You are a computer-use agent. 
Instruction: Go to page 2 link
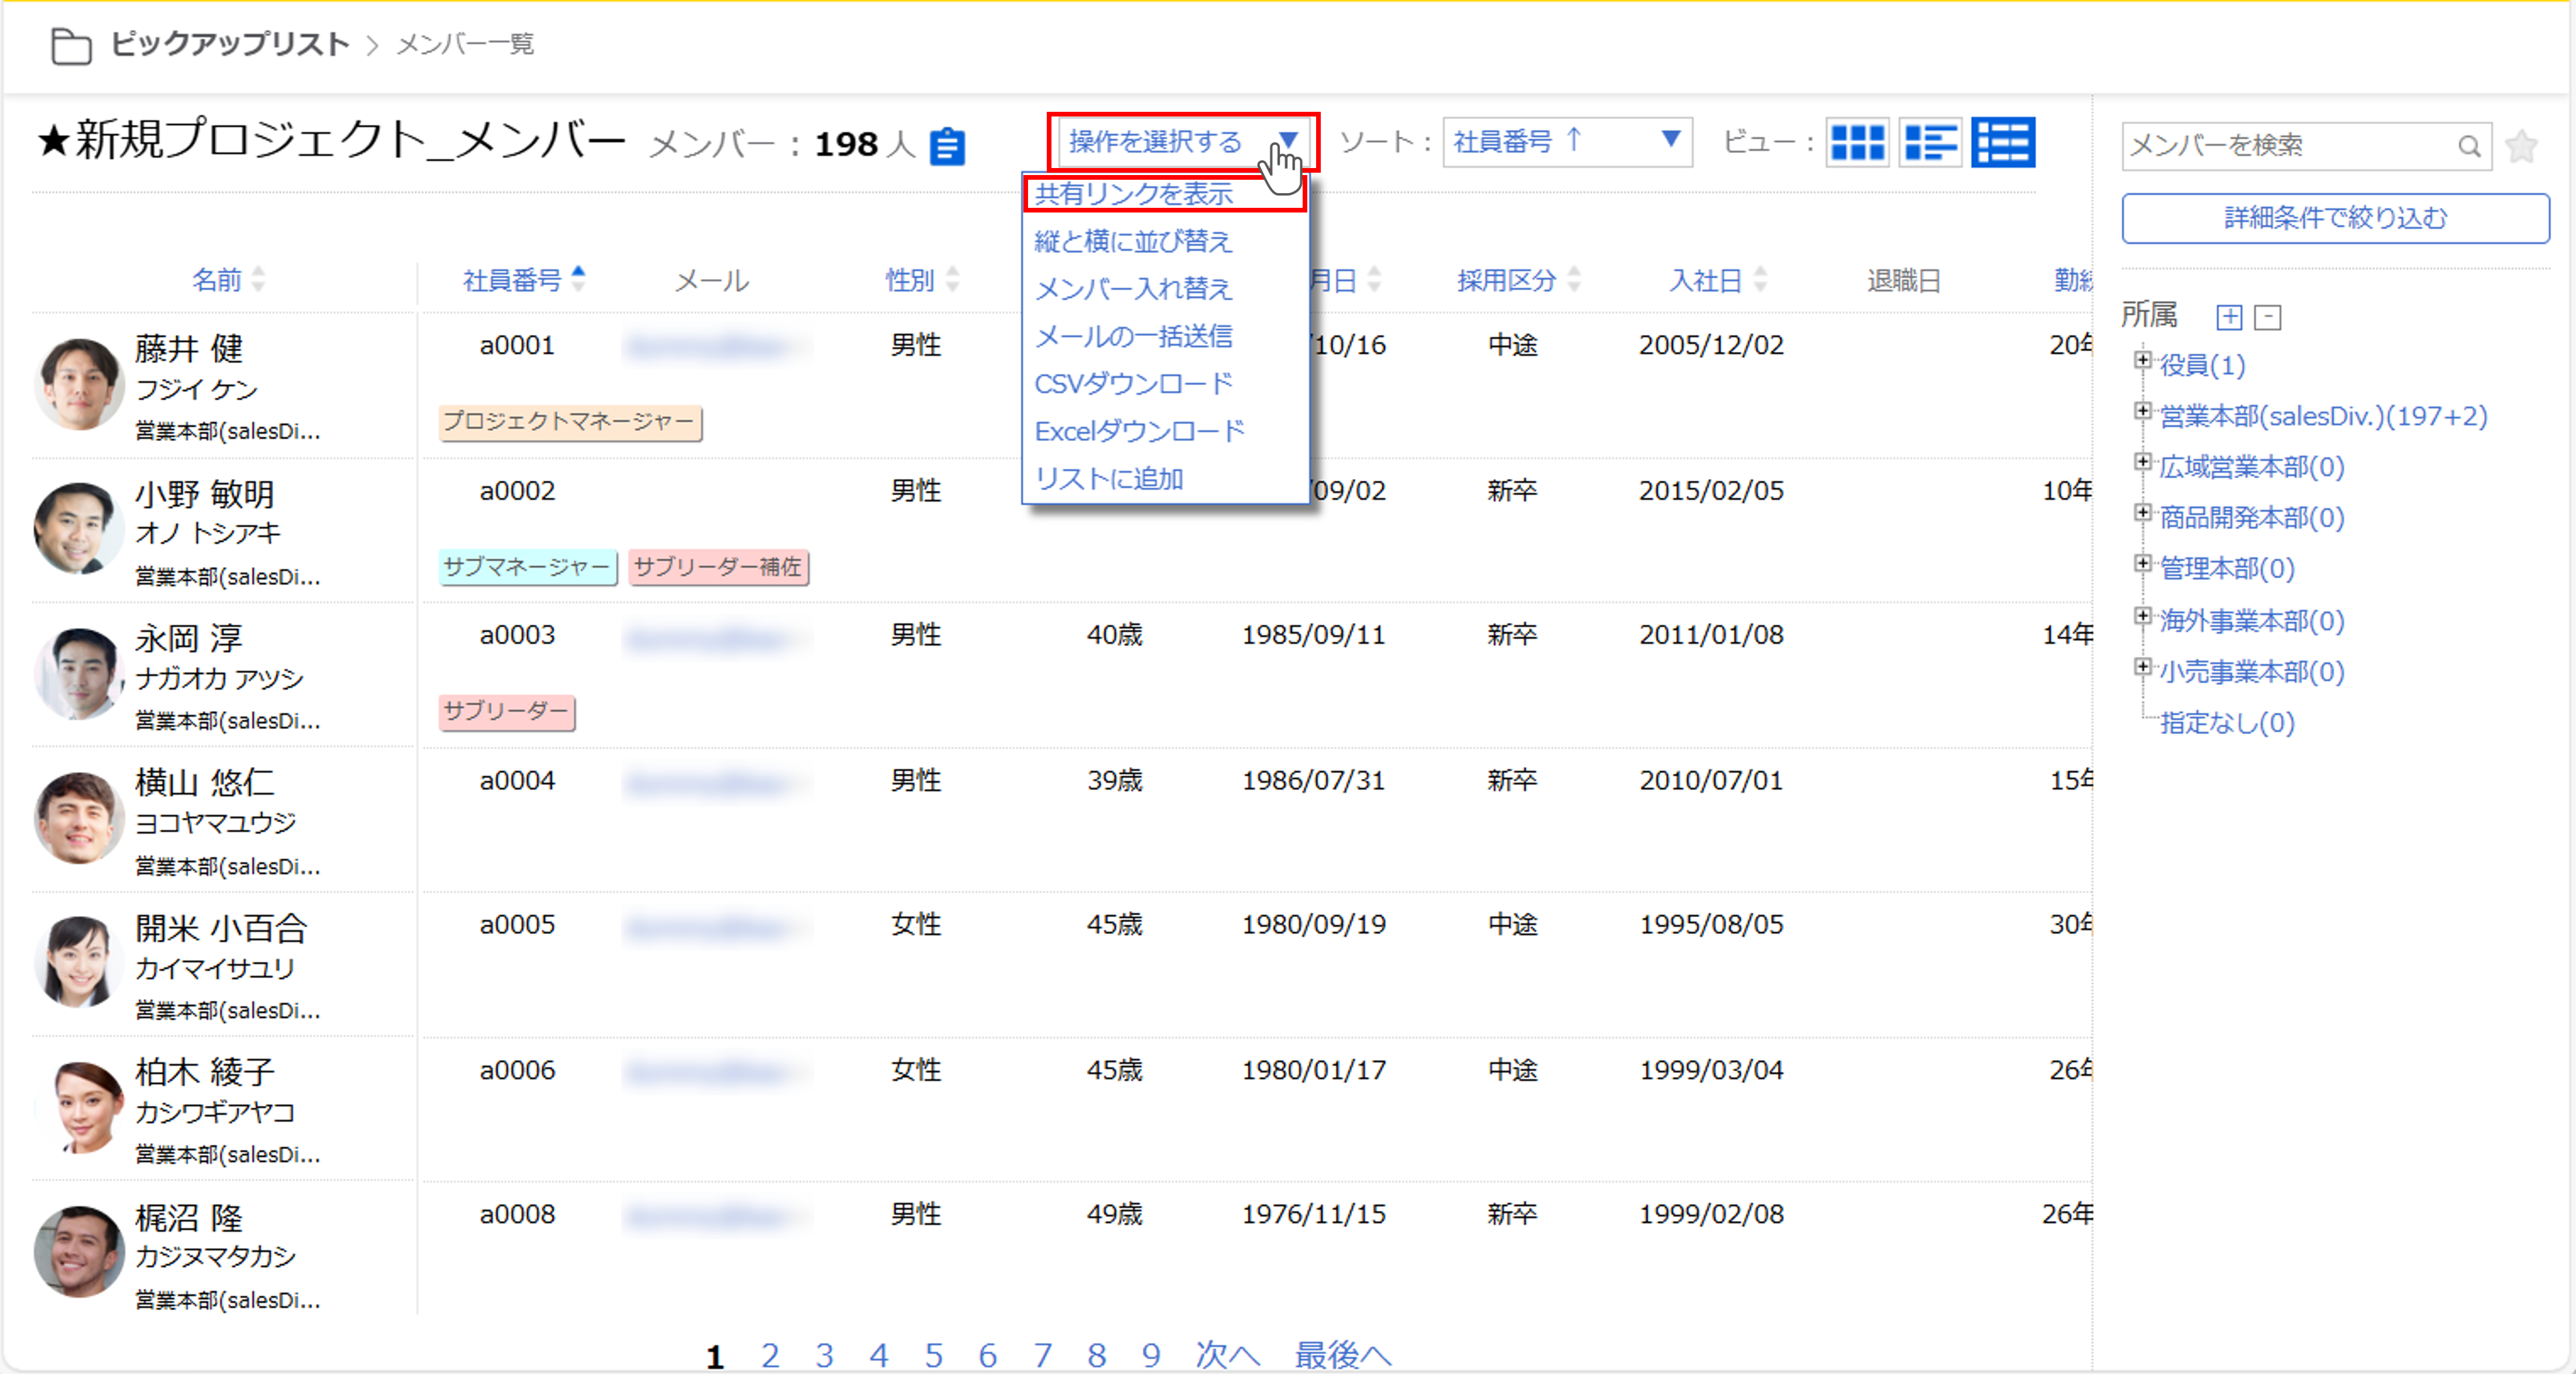coord(769,1355)
